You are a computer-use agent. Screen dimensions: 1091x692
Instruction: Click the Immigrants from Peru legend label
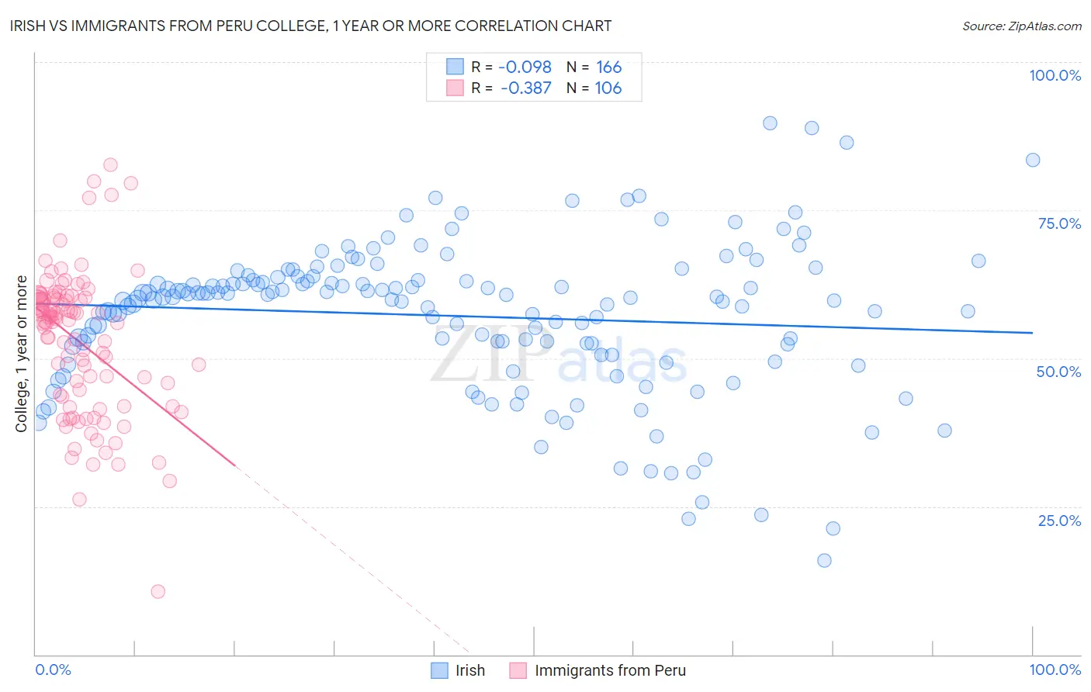(610, 670)
